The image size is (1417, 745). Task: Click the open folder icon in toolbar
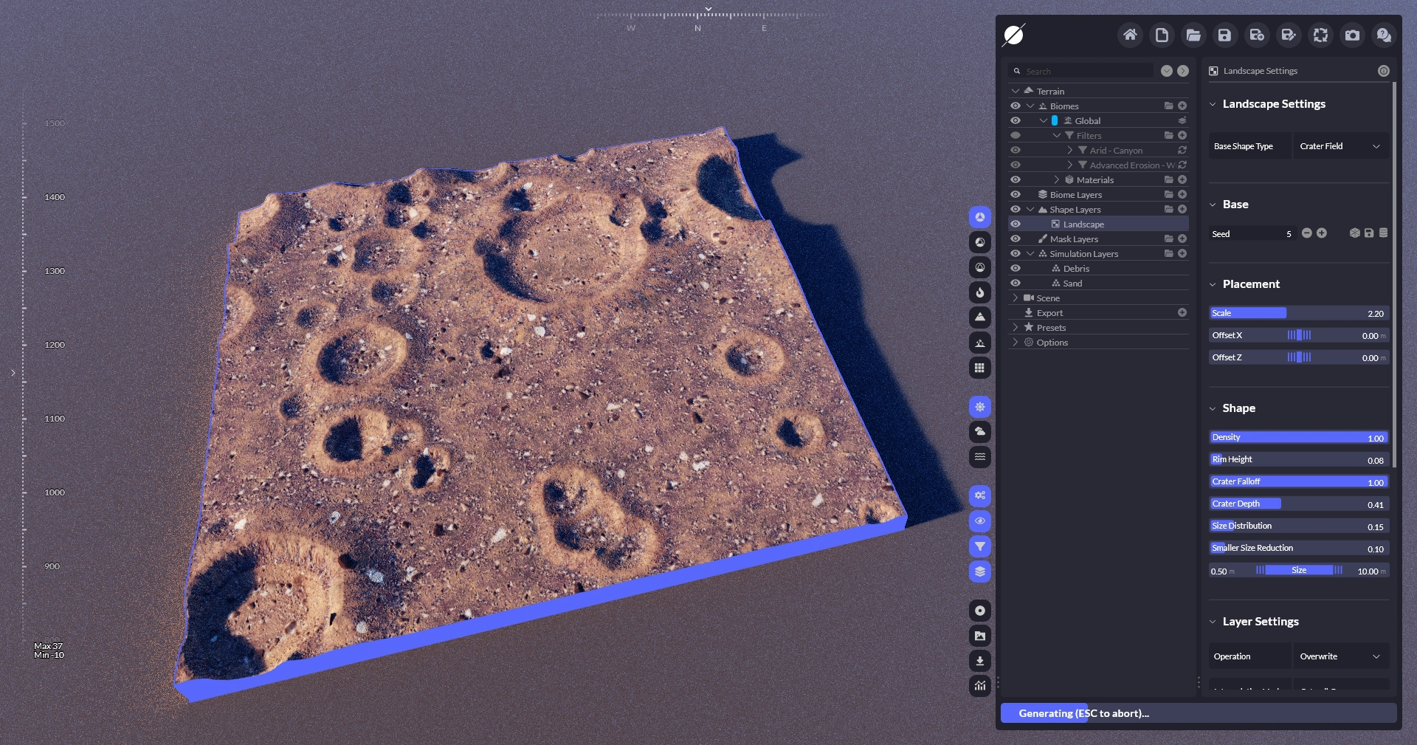1193,35
